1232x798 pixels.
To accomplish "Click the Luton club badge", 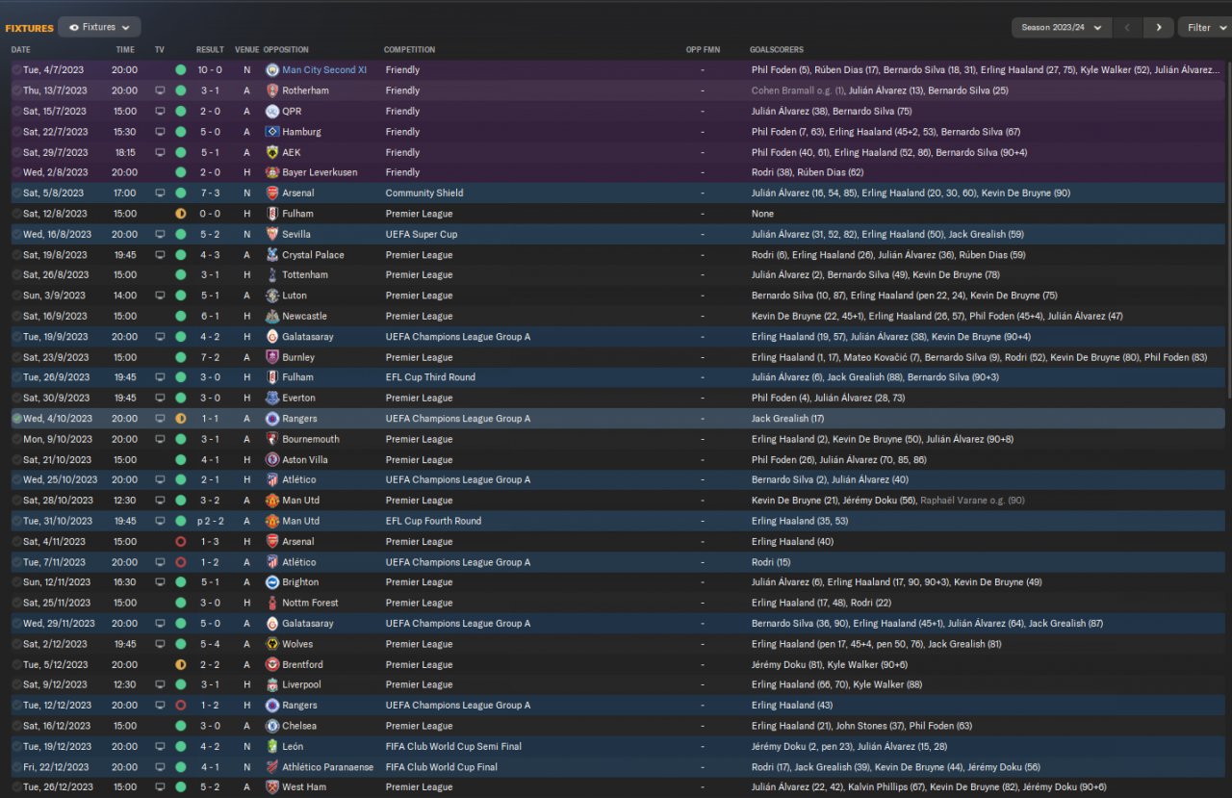I will (271, 296).
